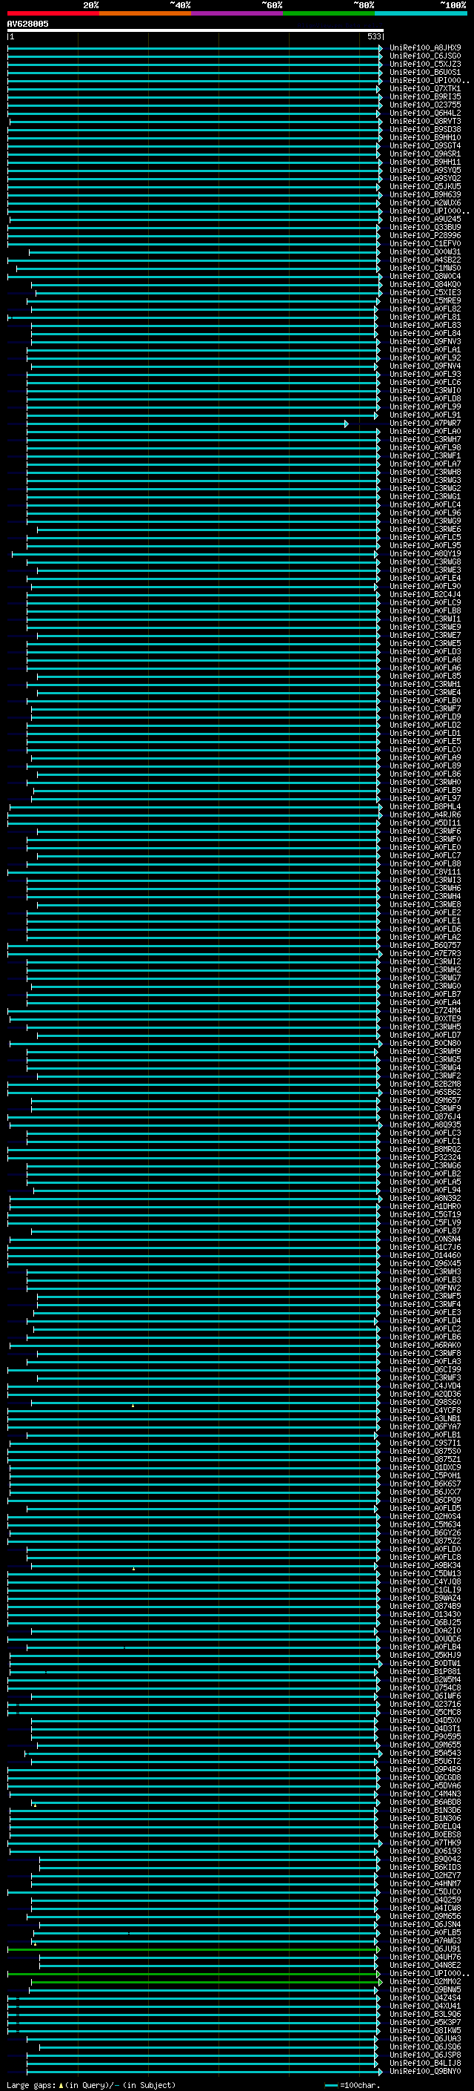
Task: Click the UniRef100_A4SB22 hit
Action: 425,260
